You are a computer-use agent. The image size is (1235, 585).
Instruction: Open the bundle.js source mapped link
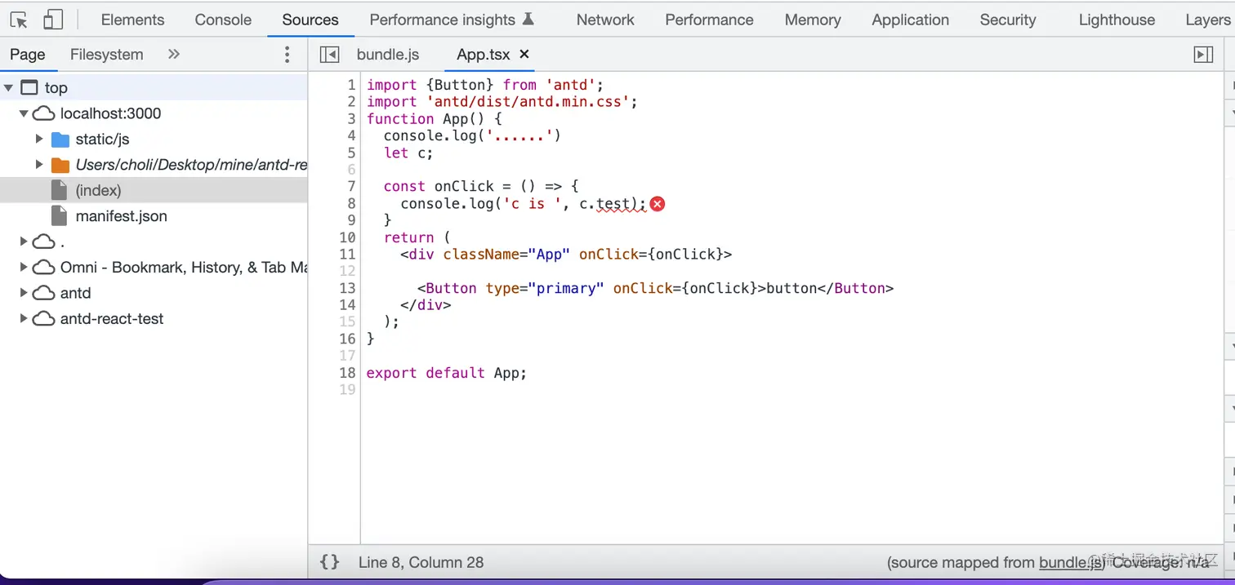click(1072, 563)
